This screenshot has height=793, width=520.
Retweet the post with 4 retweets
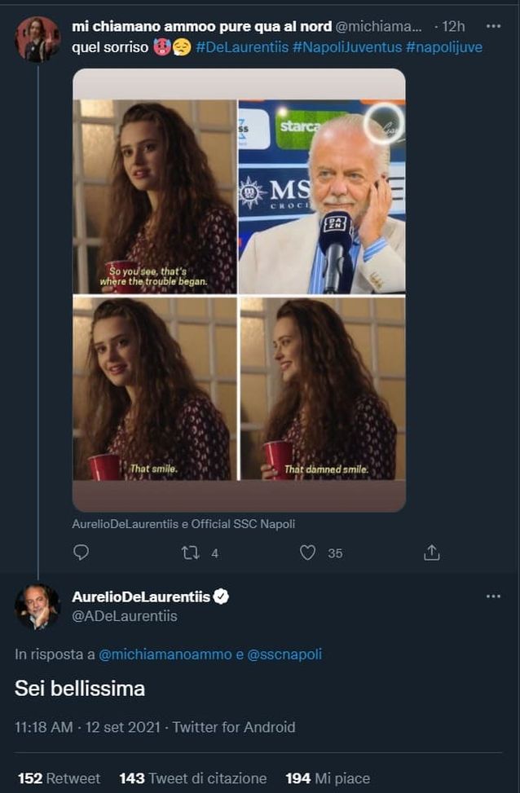pyautogui.click(x=190, y=553)
